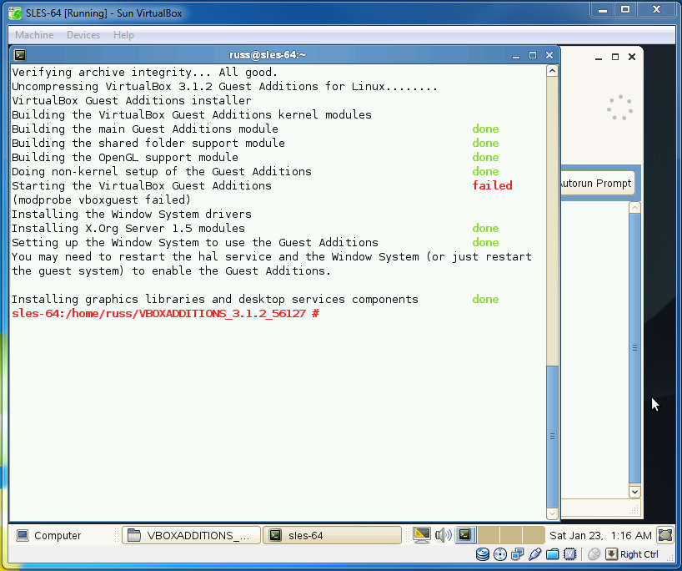Click the red 'failed' status text
The height and width of the screenshot is (571, 682).
(x=492, y=185)
